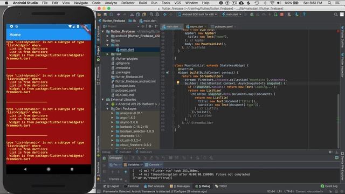
Task: Click the Replace toolbar icon
Action: [157, 15]
